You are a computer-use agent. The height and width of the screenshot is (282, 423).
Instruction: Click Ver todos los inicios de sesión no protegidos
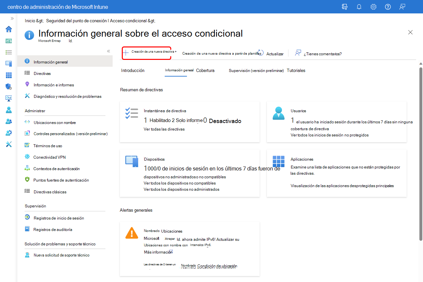330,135
